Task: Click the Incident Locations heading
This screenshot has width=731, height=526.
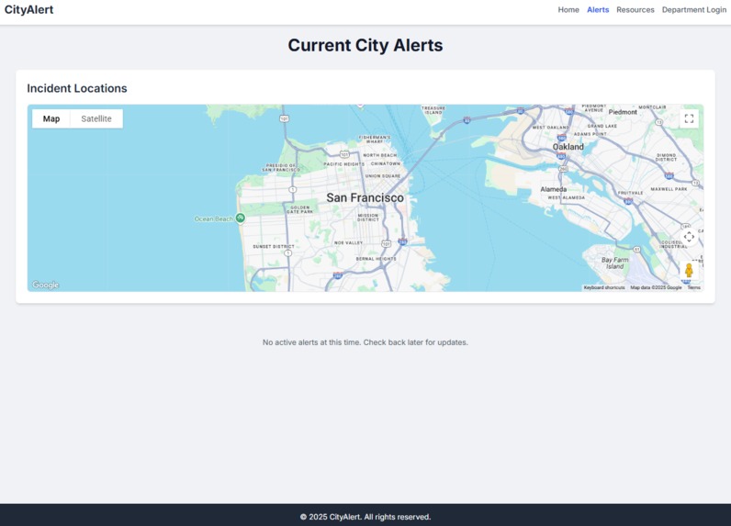Action: [x=77, y=88]
